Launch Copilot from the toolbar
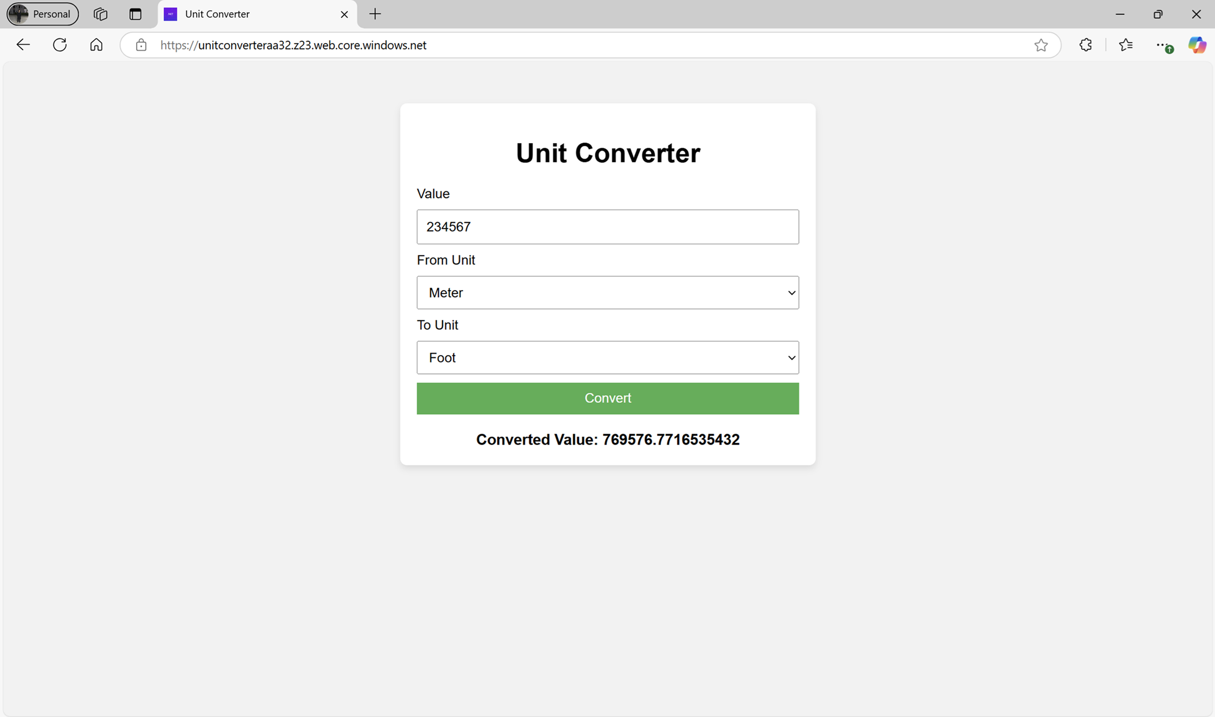 1197,45
